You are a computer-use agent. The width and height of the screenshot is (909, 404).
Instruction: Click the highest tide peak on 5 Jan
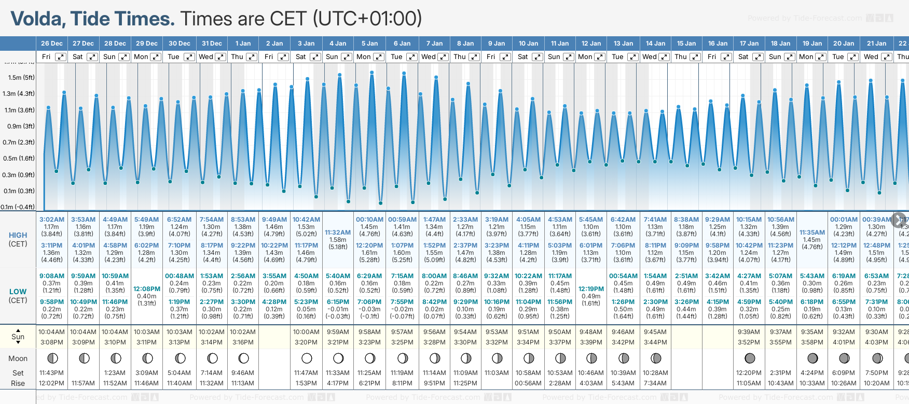(x=372, y=73)
